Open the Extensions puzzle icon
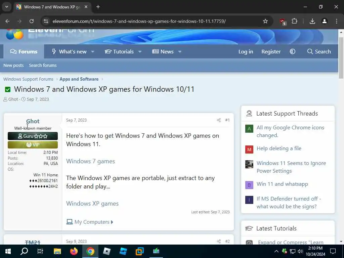 (x=294, y=21)
